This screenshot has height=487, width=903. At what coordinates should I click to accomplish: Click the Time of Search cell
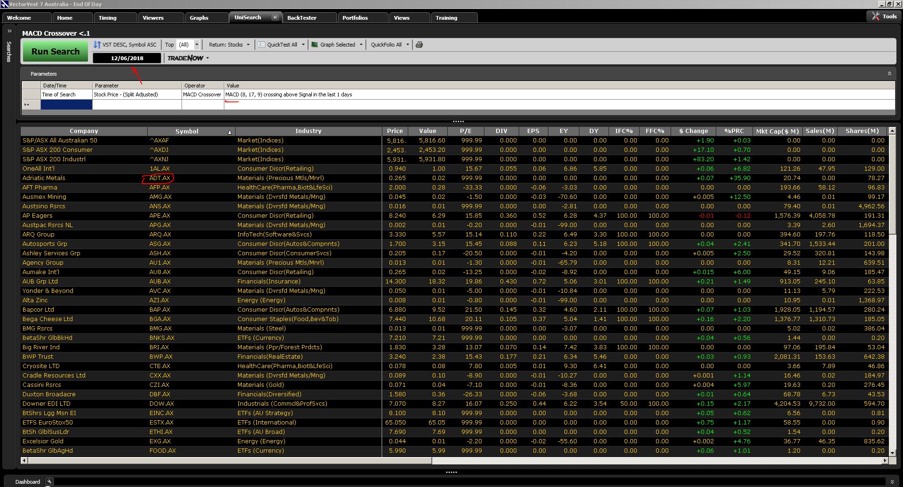click(x=66, y=94)
